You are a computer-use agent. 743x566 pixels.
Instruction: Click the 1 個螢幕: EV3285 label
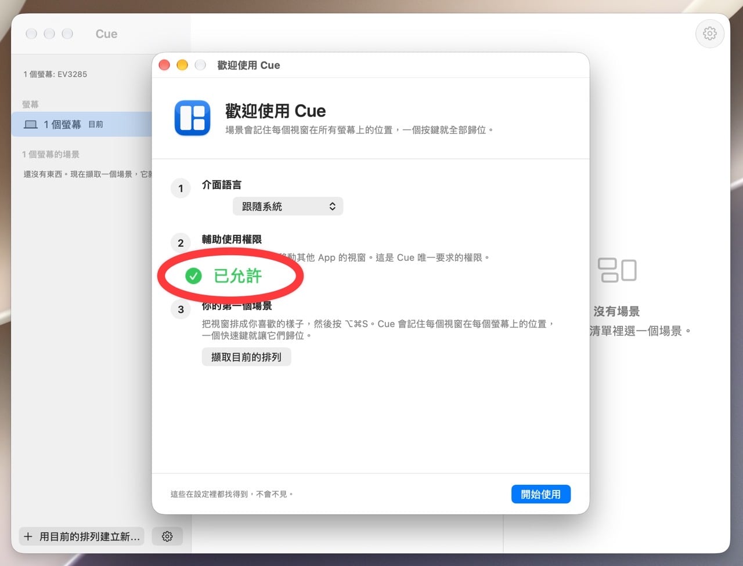55,74
